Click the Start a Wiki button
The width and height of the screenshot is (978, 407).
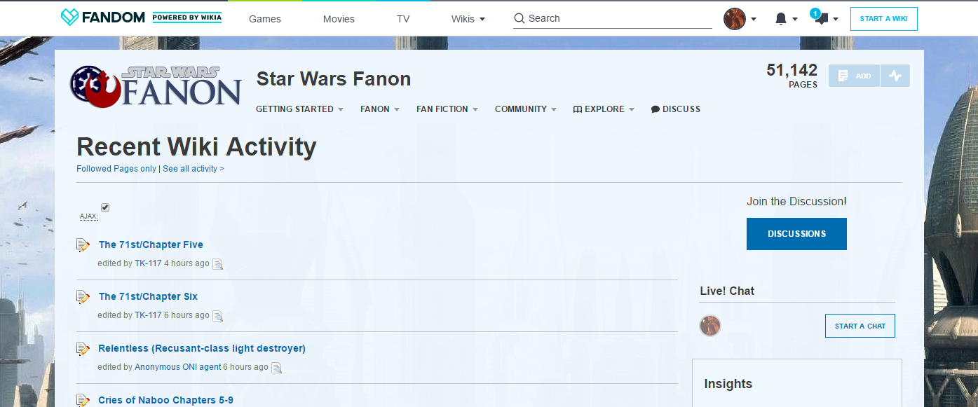click(883, 19)
